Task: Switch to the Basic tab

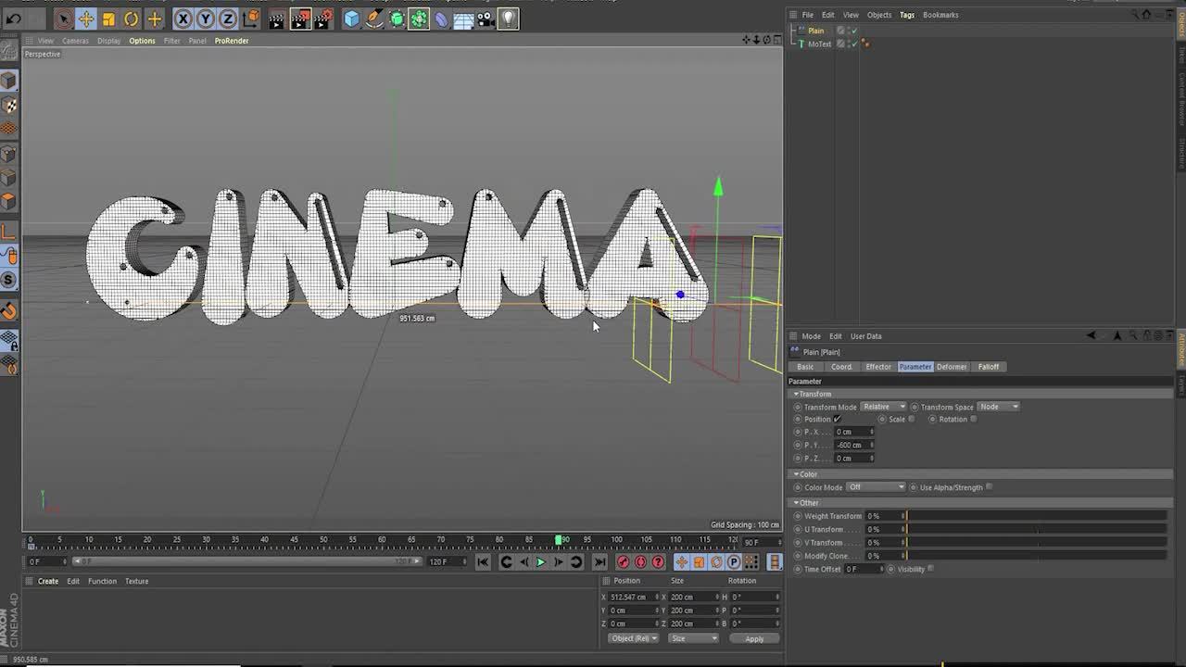Action: click(x=805, y=367)
